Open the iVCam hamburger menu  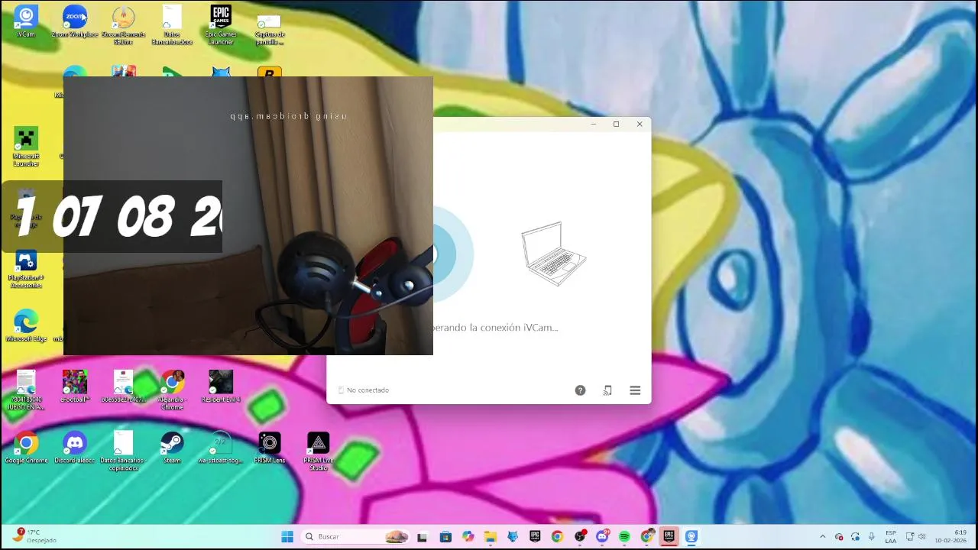(635, 390)
